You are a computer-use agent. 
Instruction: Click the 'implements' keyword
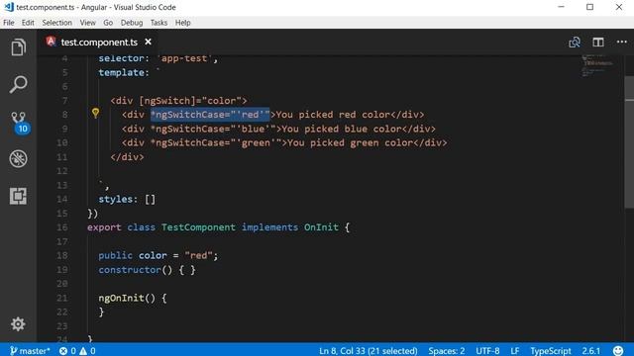[269, 227]
